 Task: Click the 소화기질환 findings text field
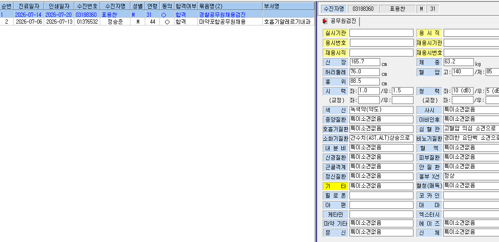[x=381, y=138]
